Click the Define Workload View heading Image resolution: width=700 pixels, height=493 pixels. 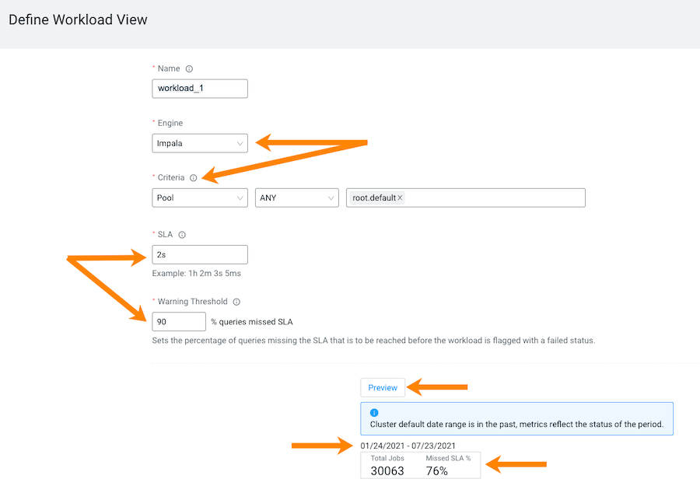(78, 19)
